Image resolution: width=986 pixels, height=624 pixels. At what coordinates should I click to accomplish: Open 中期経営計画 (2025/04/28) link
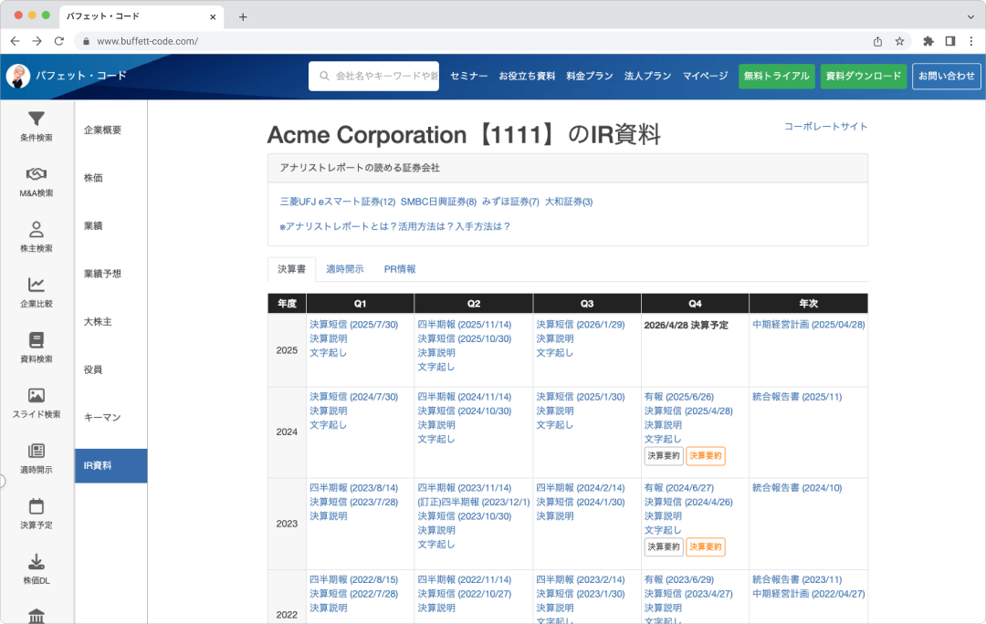(808, 325)
